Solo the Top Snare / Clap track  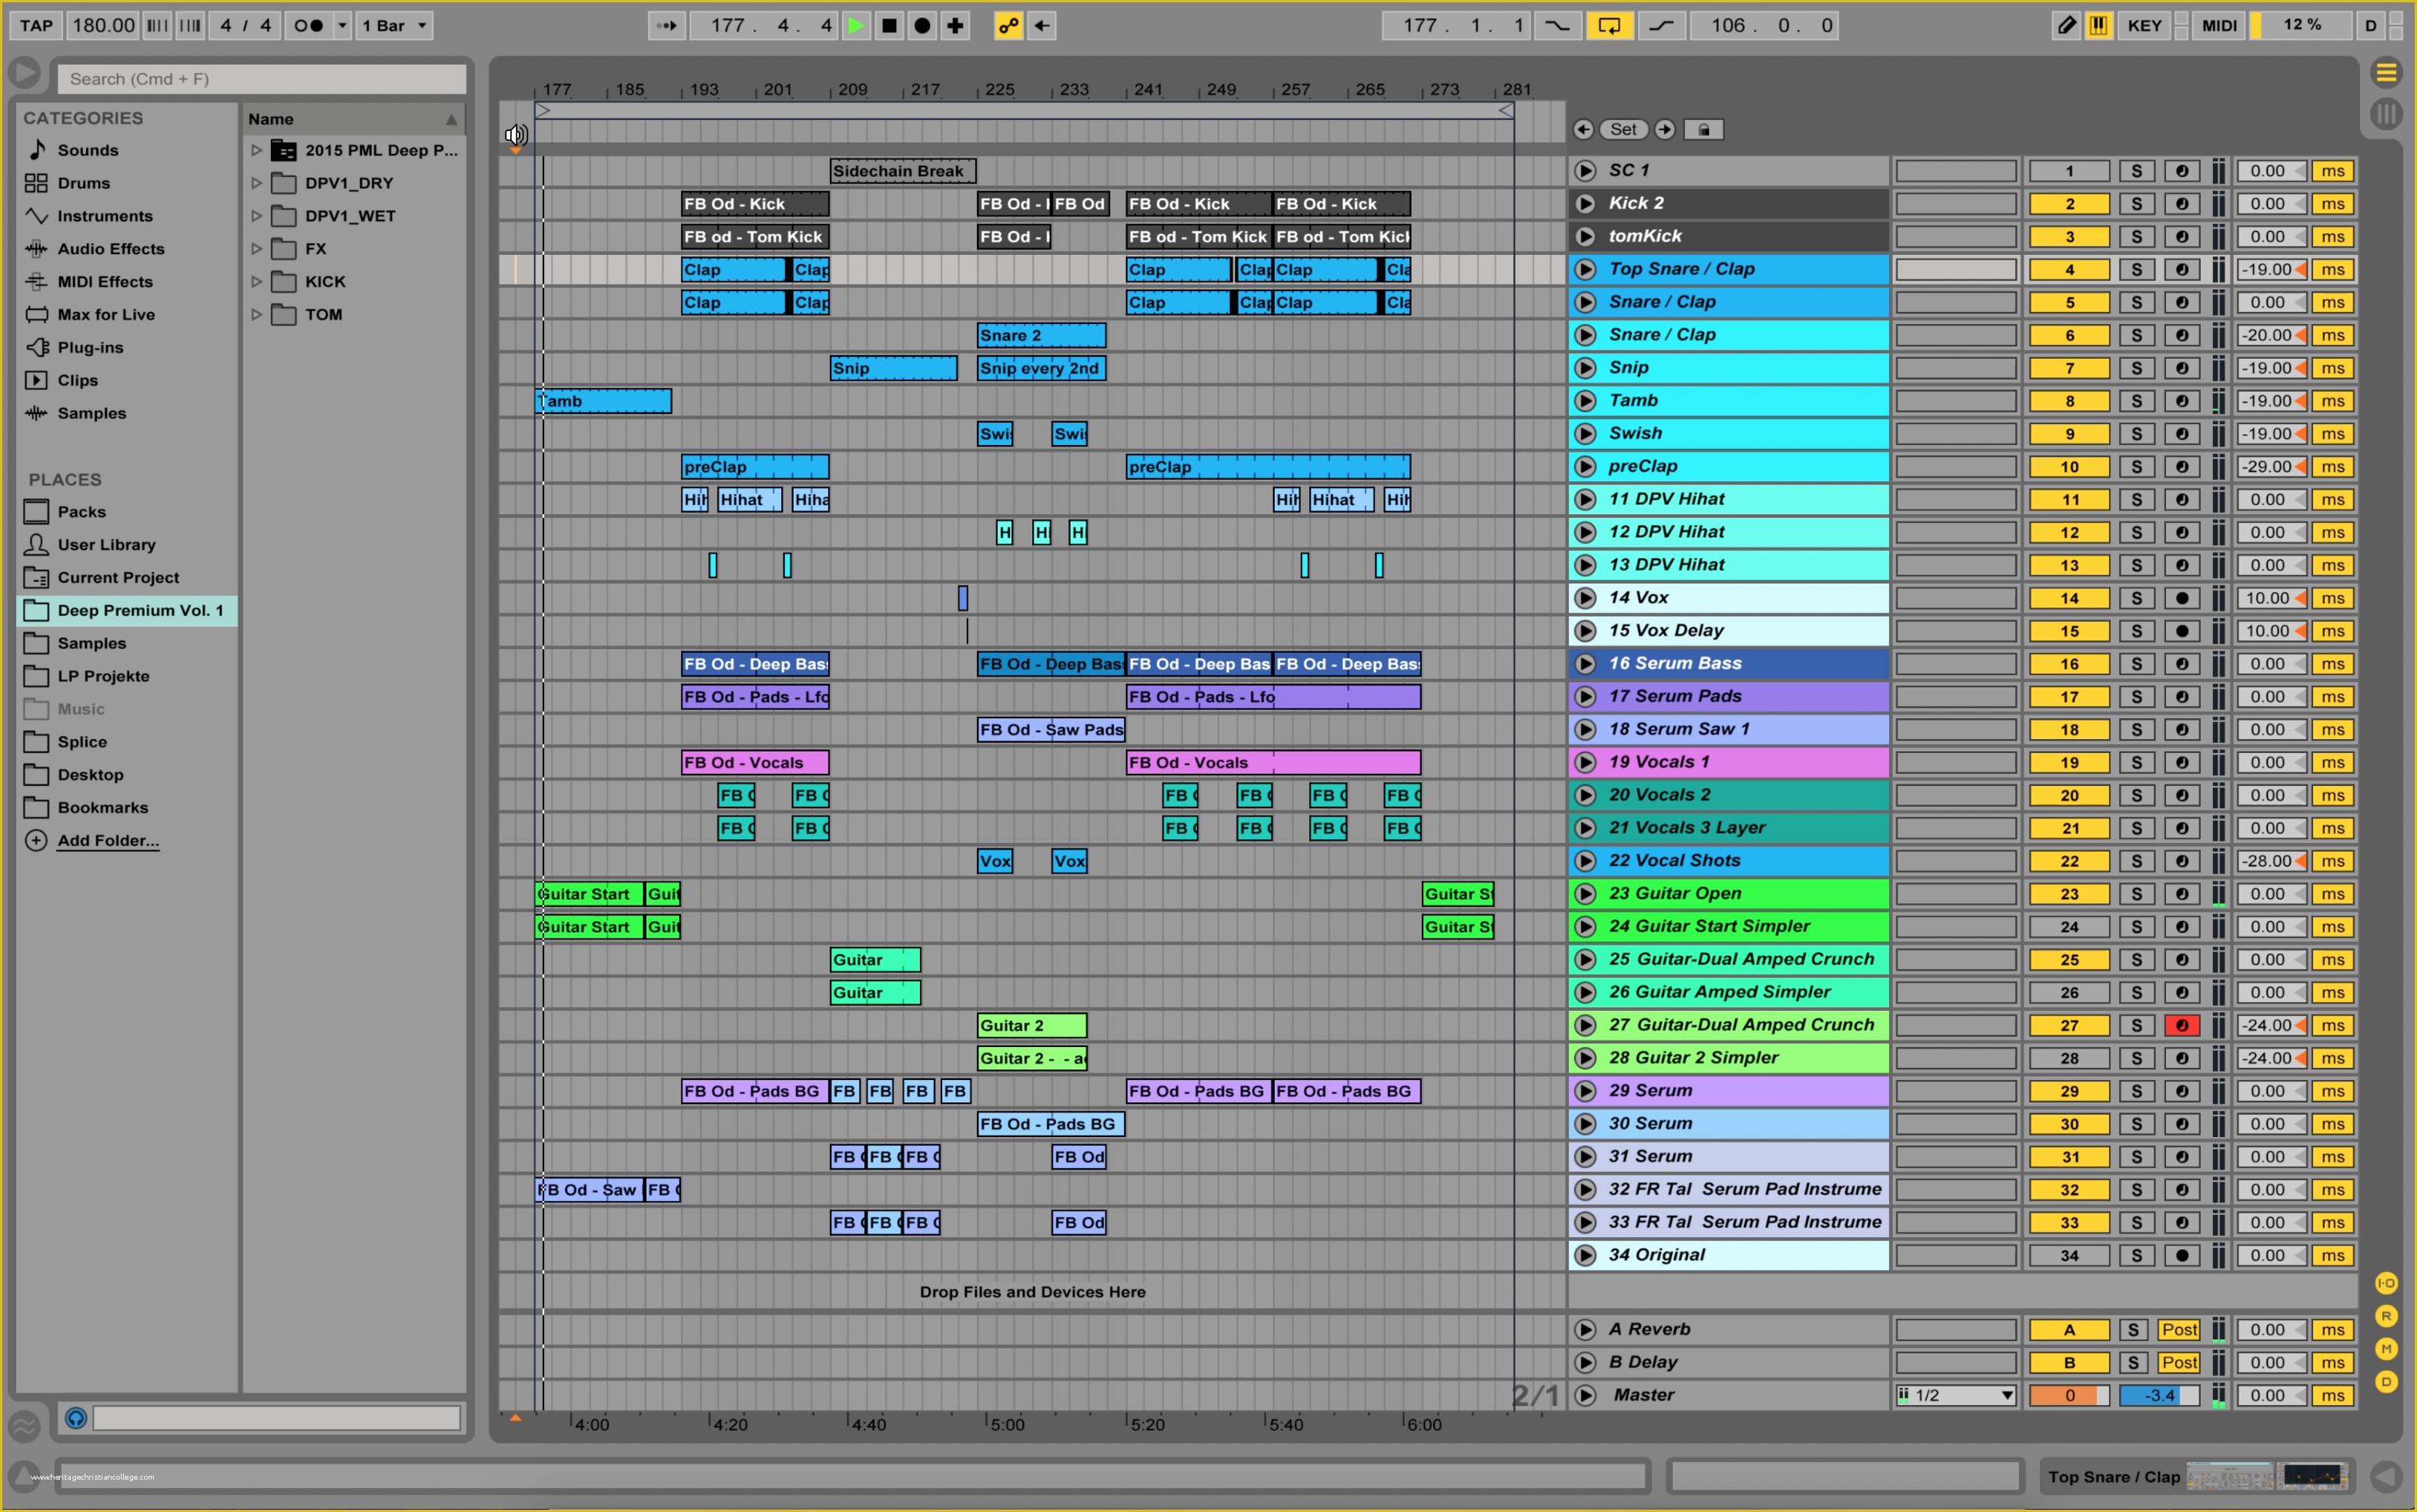click(2136, 270)
